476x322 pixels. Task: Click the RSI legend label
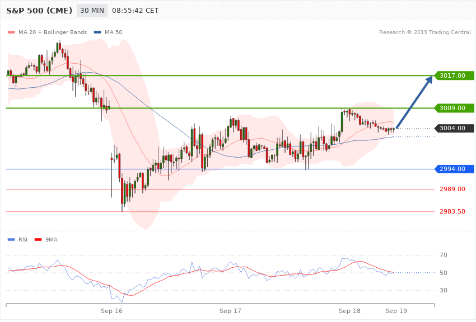coord(23,240)
